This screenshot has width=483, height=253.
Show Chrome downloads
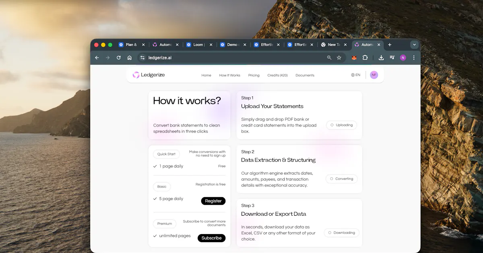[381, 58]
